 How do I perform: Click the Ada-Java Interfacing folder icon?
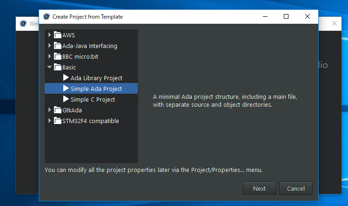coord(58,46)
